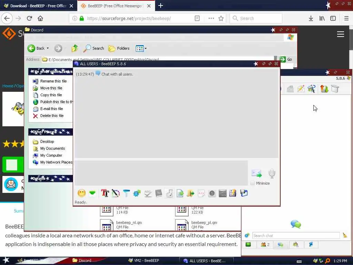Toggle ABC spell check icon
353x265 pixels.
[x=148, y=193]
